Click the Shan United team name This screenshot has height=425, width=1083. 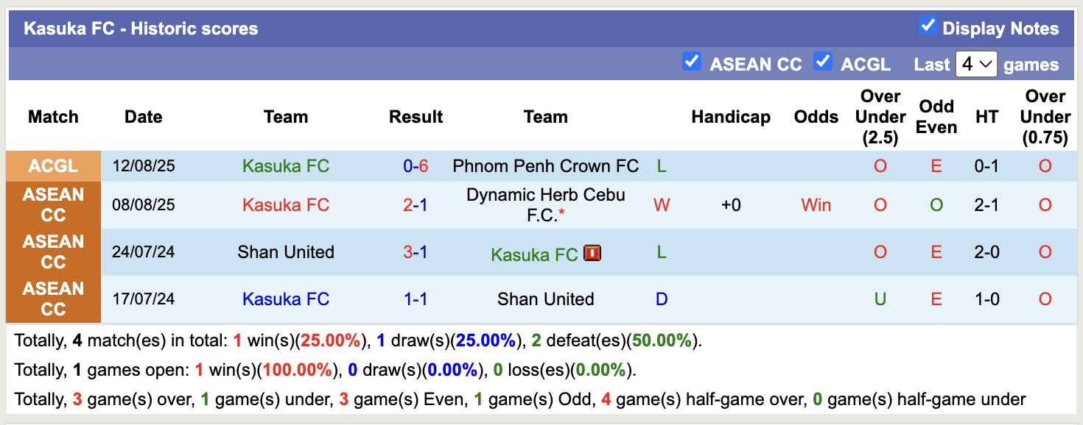click(286, 252)
